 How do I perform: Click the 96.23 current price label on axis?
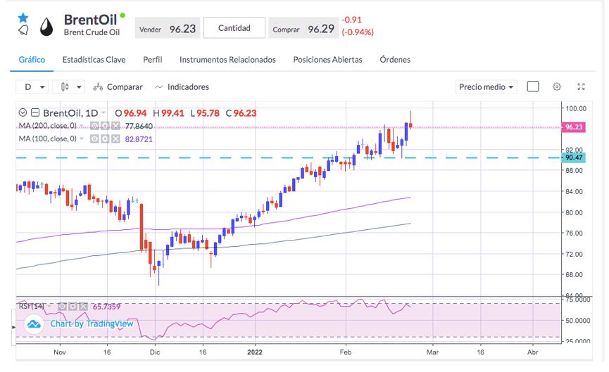tap(574, 127)
